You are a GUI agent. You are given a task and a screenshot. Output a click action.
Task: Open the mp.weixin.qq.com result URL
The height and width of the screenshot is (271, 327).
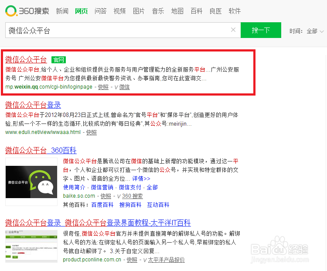click(x=49, y=87)
